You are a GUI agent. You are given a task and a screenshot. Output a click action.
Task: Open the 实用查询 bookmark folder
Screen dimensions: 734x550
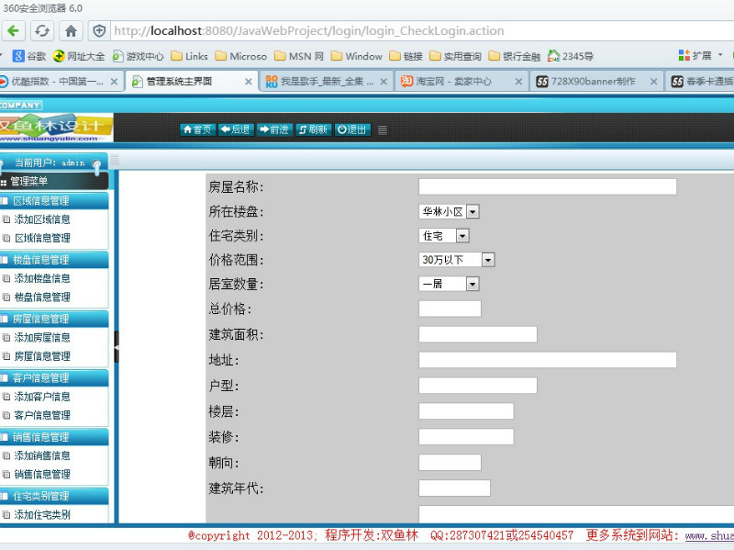[x=455, y=56]
